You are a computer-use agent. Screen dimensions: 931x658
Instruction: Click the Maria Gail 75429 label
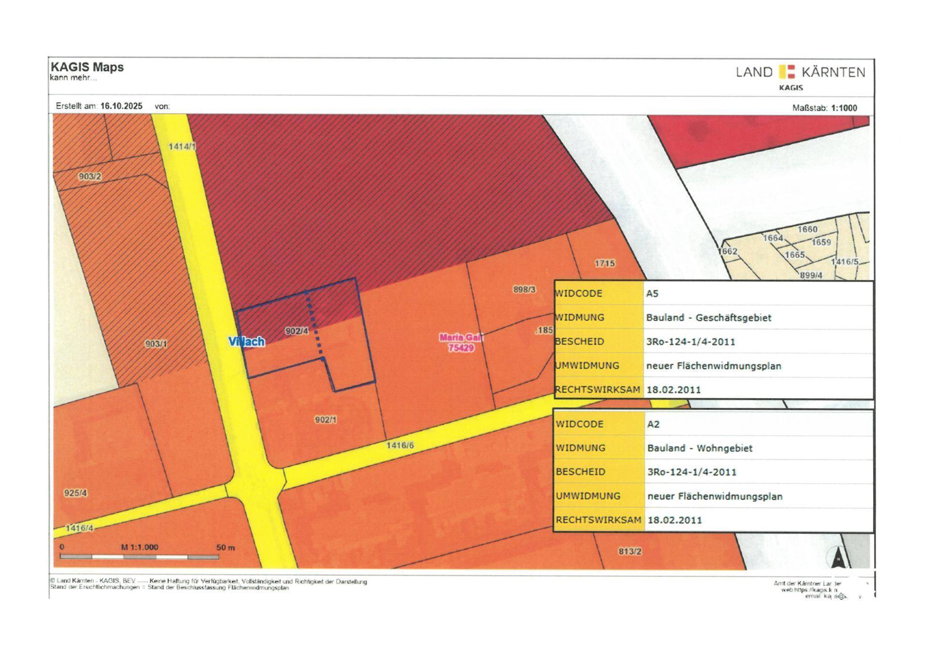[461, 343]
